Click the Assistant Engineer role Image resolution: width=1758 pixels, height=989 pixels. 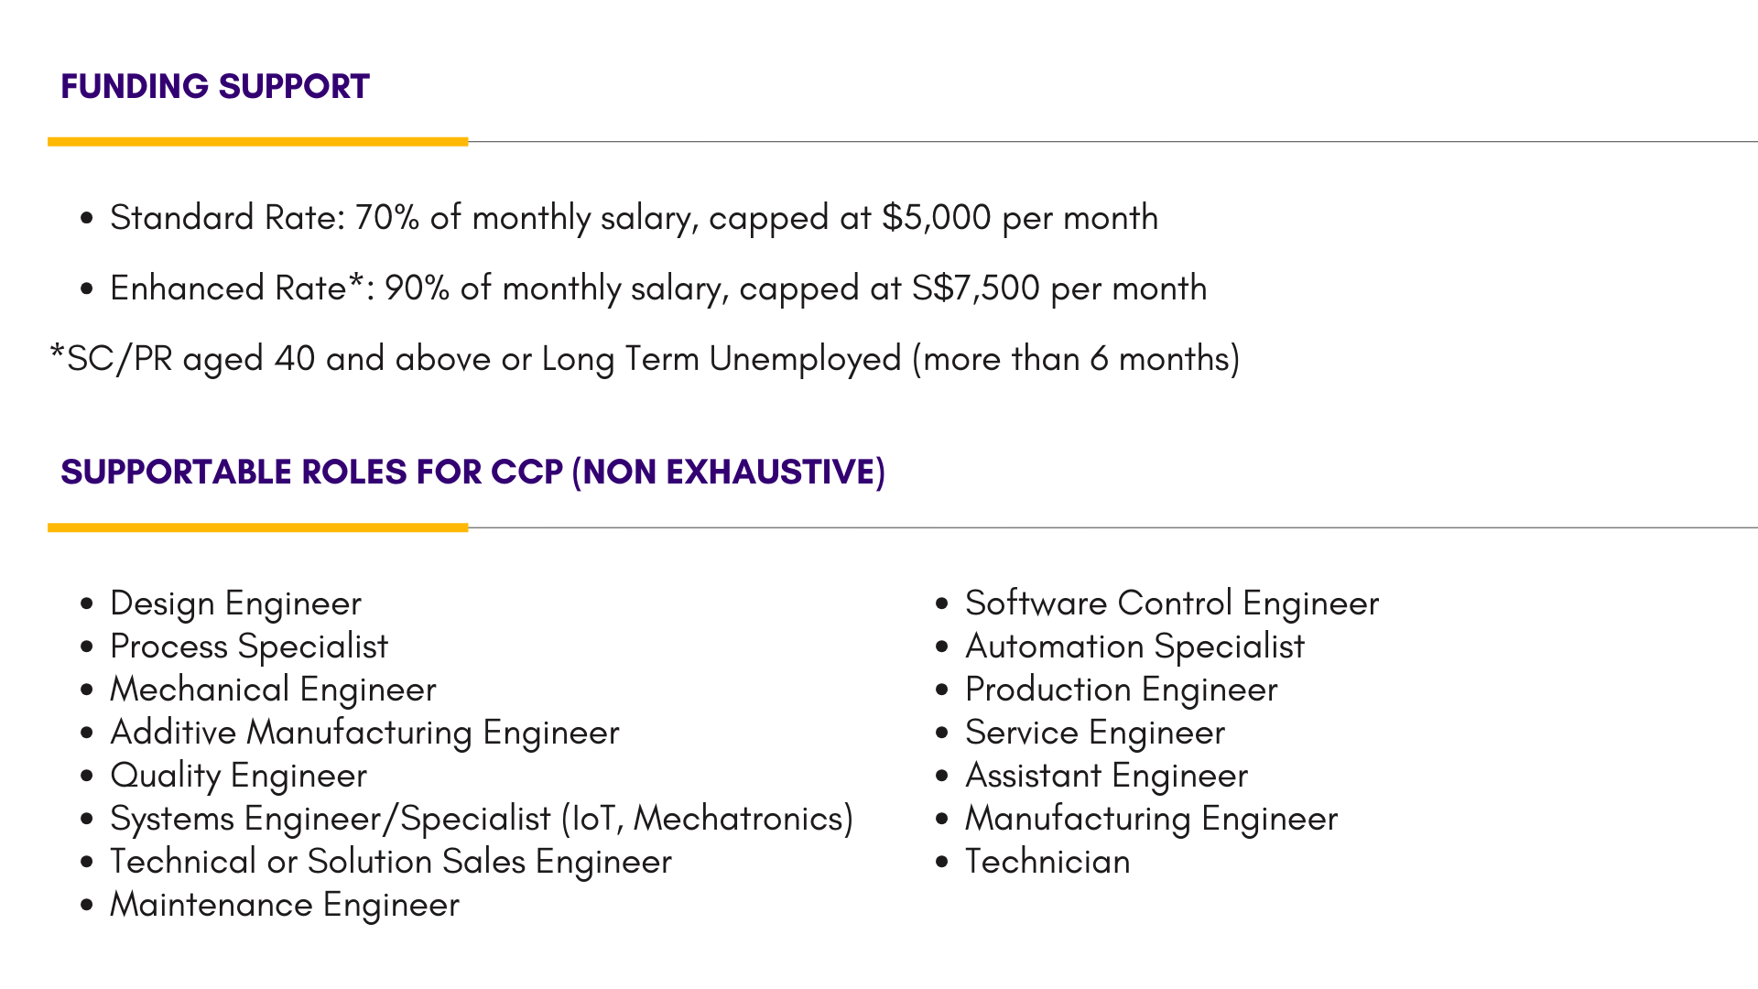1106,776
